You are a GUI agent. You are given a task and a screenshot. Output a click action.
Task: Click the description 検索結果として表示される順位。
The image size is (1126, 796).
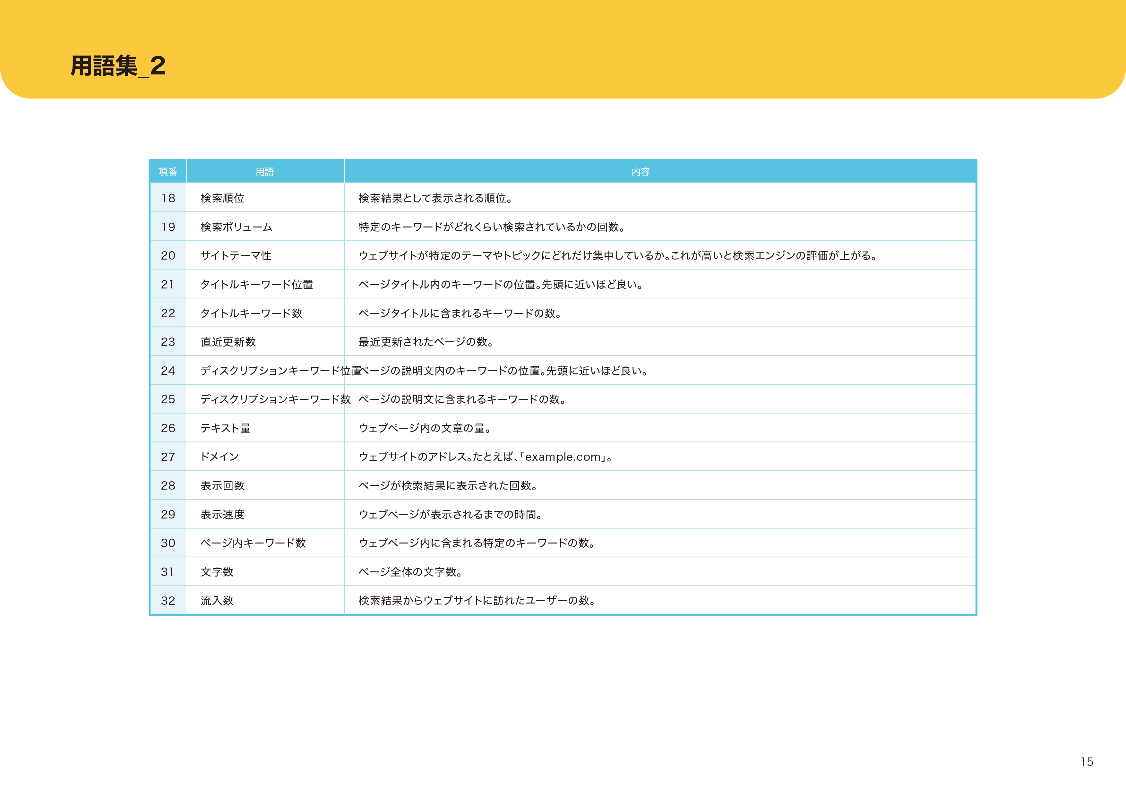[x=435, y=198]
